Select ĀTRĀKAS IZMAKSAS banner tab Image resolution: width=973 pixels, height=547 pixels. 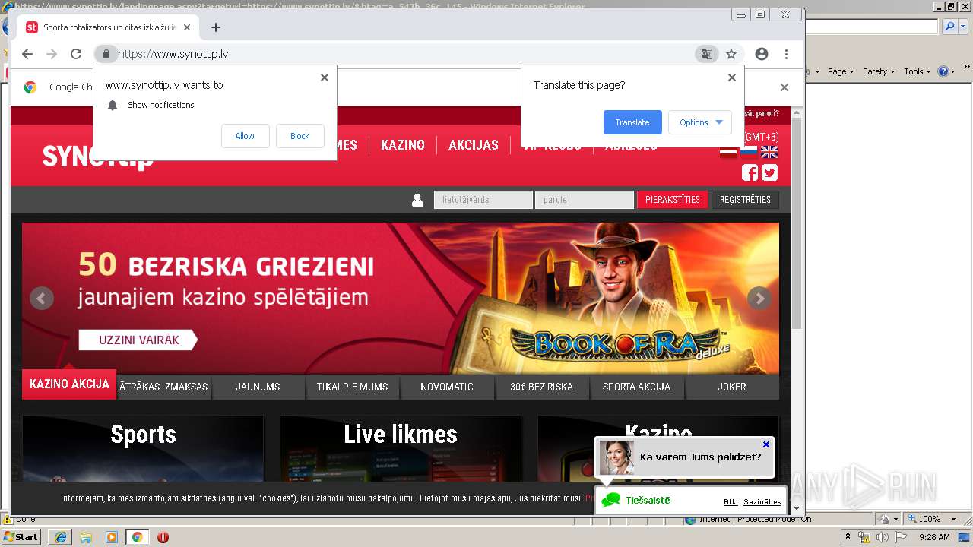(x=163, y=387)
